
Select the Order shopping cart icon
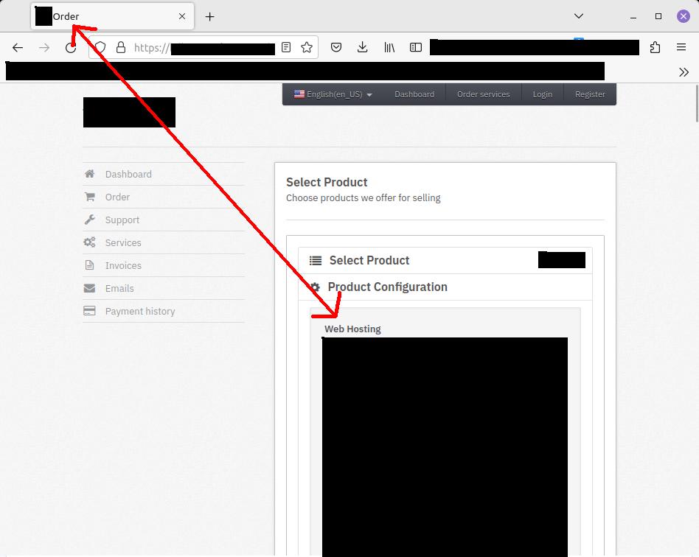click(x=88, y=197)
